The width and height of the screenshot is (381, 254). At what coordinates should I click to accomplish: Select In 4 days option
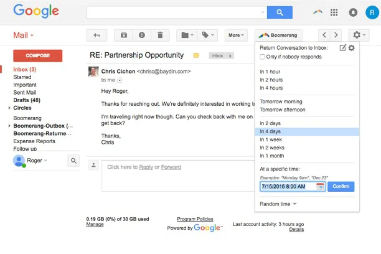pyautogui.click(x=270, y=131)
